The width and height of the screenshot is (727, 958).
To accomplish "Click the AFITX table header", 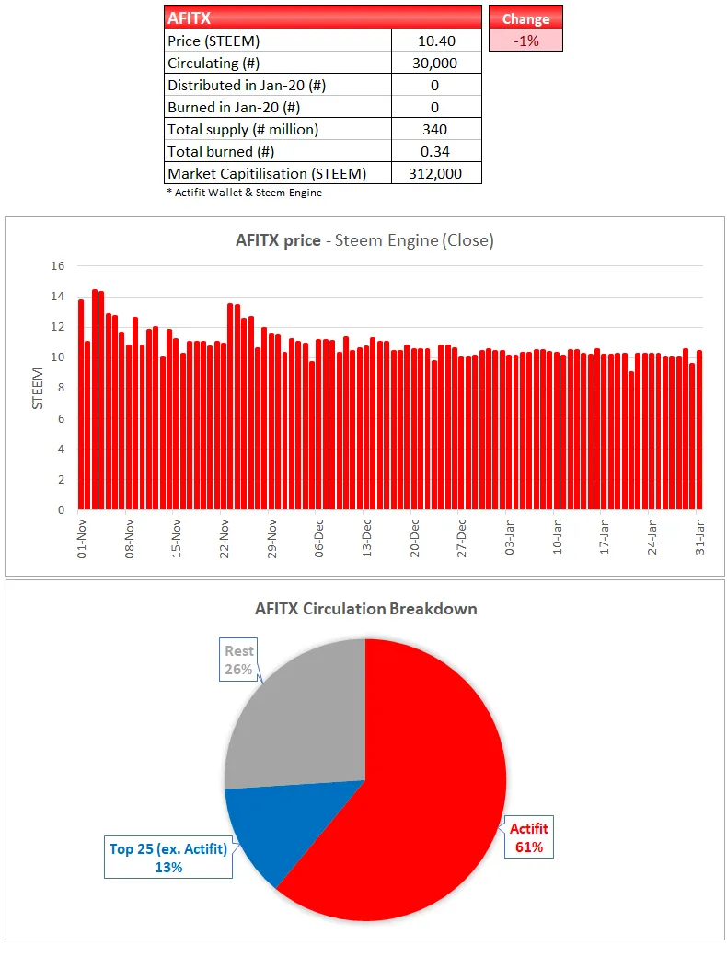I will (323, 18).
